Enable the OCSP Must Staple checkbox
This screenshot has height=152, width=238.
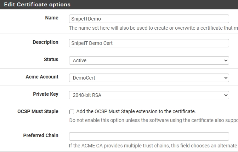tap(72, 112)
